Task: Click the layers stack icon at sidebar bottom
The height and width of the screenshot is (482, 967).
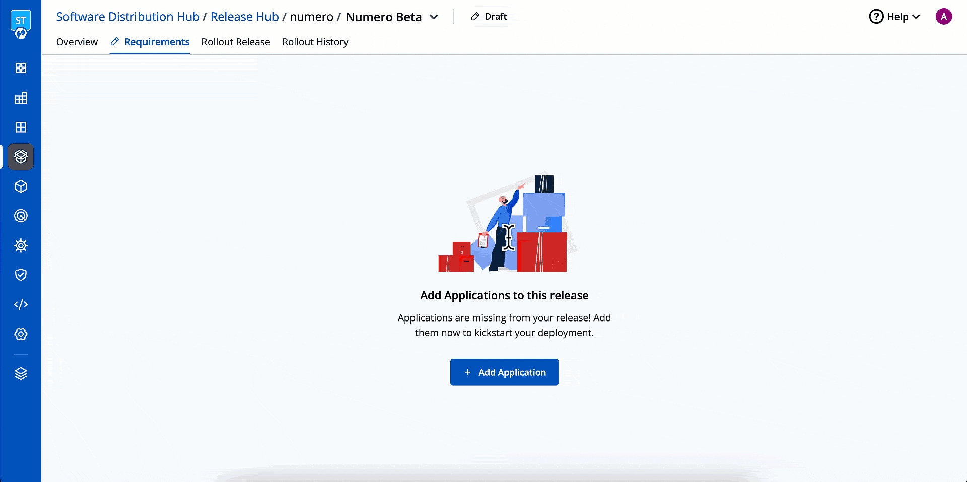Action: tap(21, 373)
